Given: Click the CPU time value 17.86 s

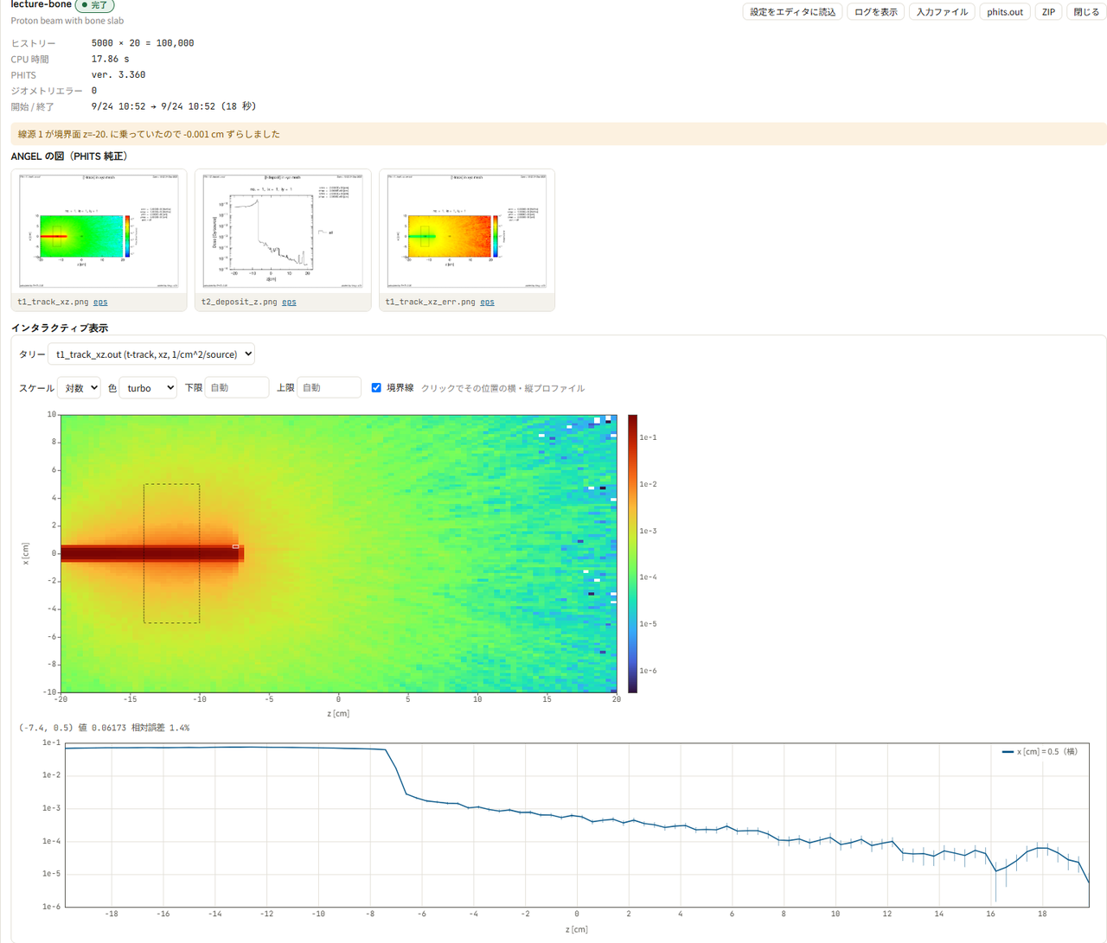Looking at the screenshot, I should click(x=111, y=59).
